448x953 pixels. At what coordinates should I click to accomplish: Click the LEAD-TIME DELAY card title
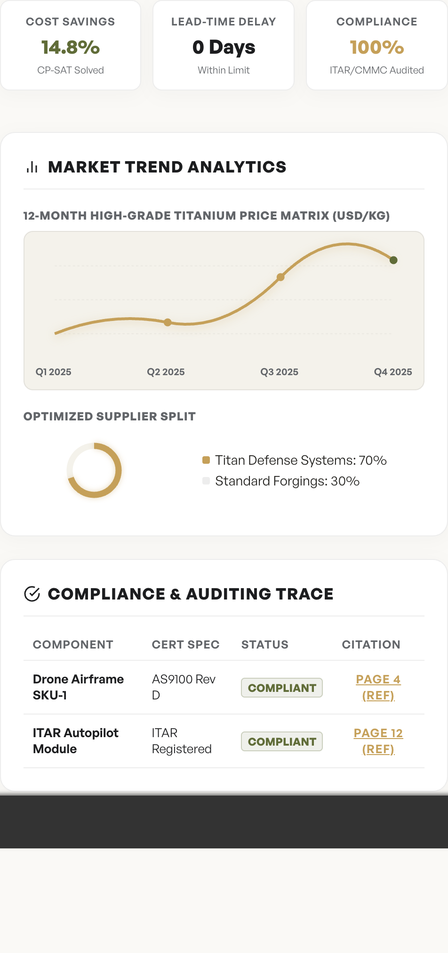point(224,22)
